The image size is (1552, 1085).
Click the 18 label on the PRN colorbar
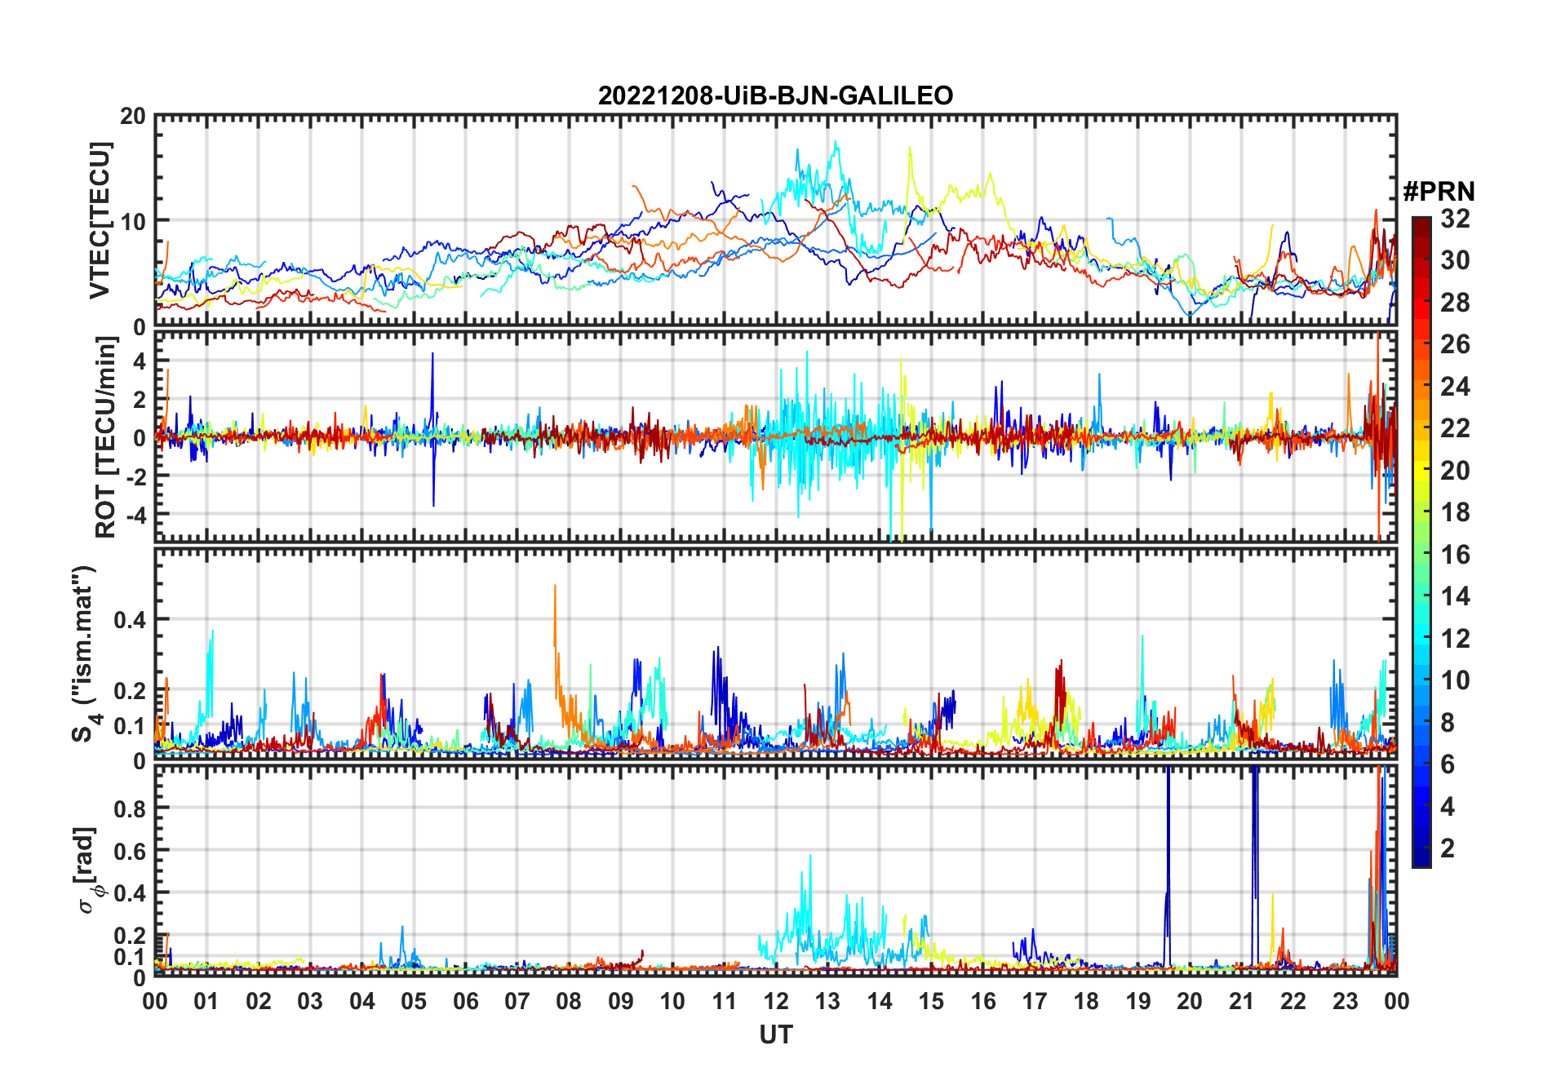pos(1455,512)
